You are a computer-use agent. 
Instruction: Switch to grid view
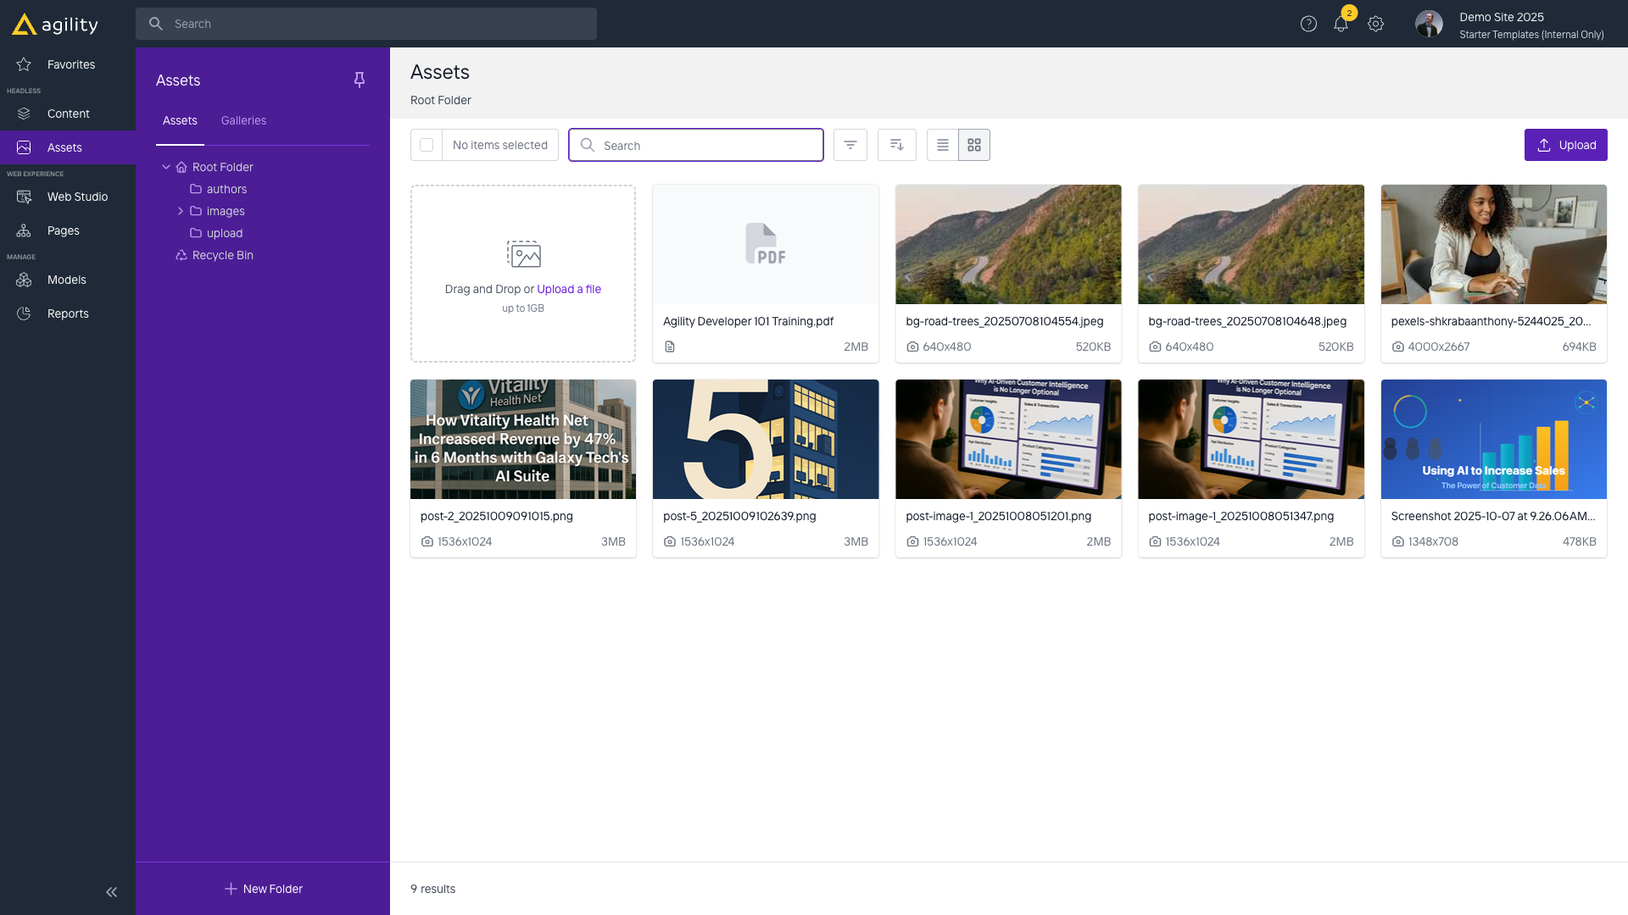coord(974,145)
